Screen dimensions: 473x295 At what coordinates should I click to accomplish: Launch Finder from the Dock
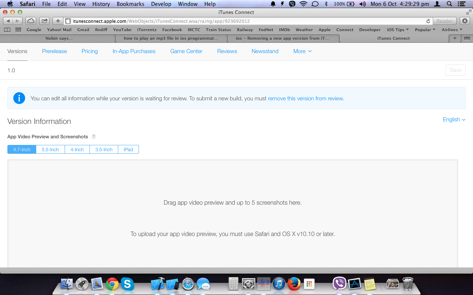[x=67, y=284]
